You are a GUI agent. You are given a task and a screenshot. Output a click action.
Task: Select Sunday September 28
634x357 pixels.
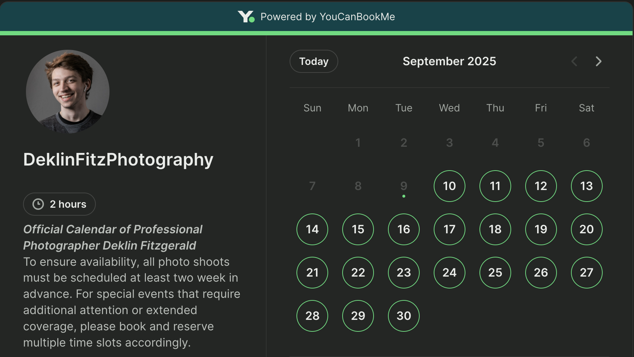coord(312,316)
